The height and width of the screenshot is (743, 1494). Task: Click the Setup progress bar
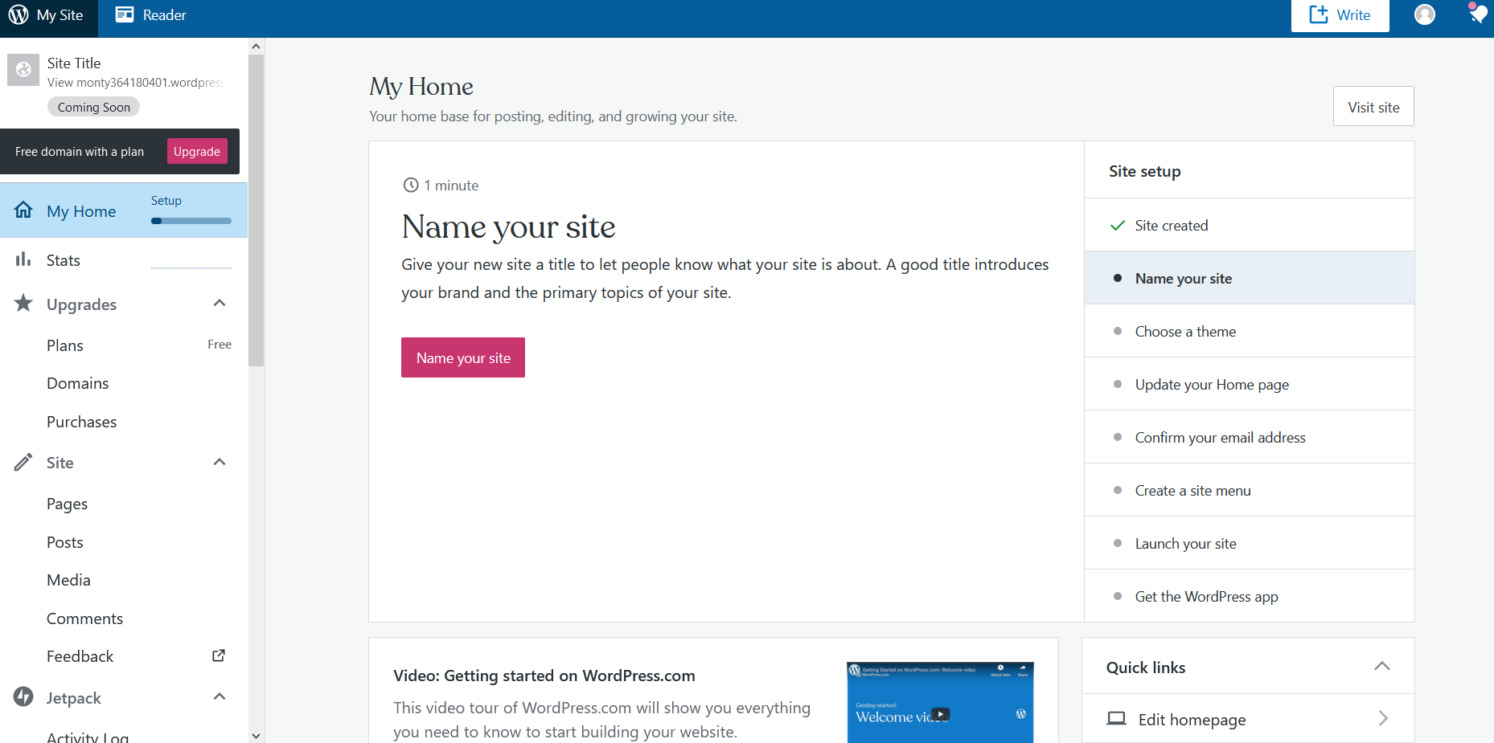point(191,221)
